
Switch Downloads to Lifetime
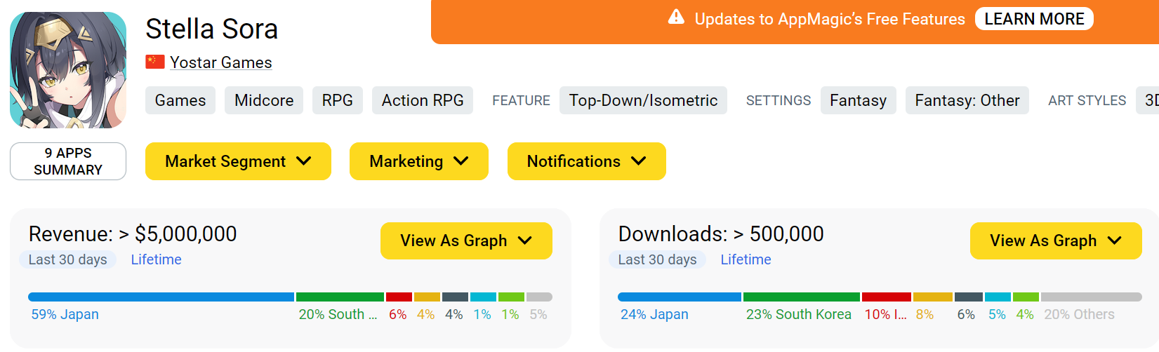pos(746,259)
